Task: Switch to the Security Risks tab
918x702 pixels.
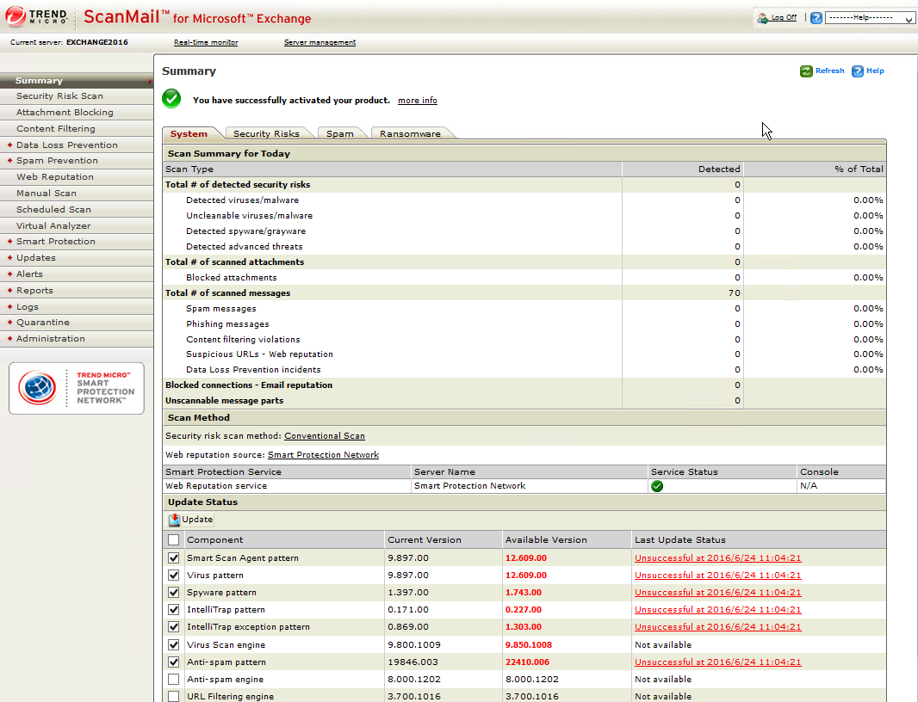Action: pos(266,134)
